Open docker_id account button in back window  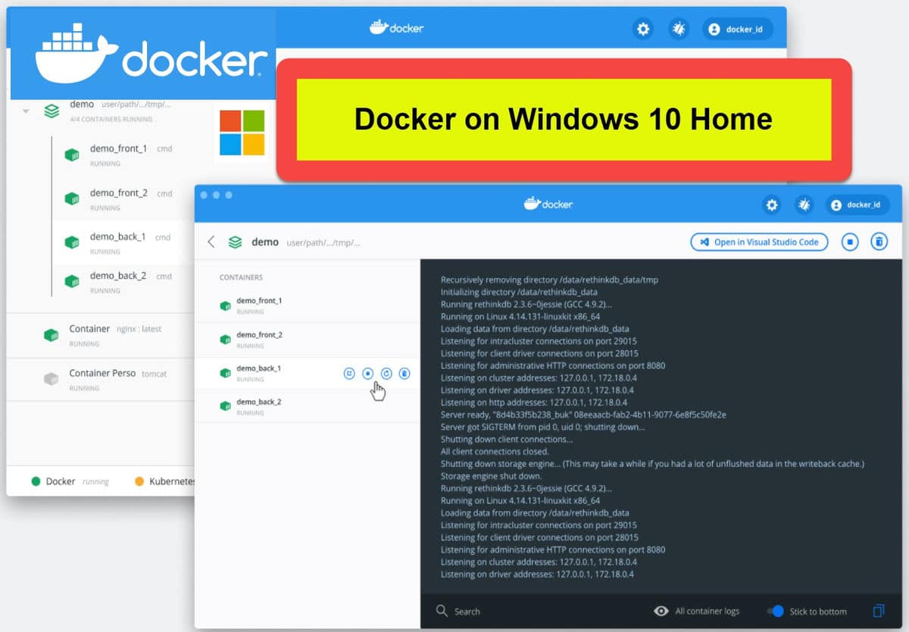tap(737, 30)
